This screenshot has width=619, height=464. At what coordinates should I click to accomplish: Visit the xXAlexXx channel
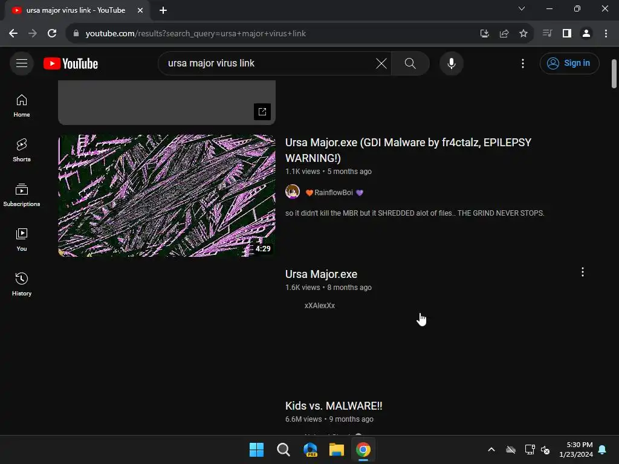click(319, 305)
